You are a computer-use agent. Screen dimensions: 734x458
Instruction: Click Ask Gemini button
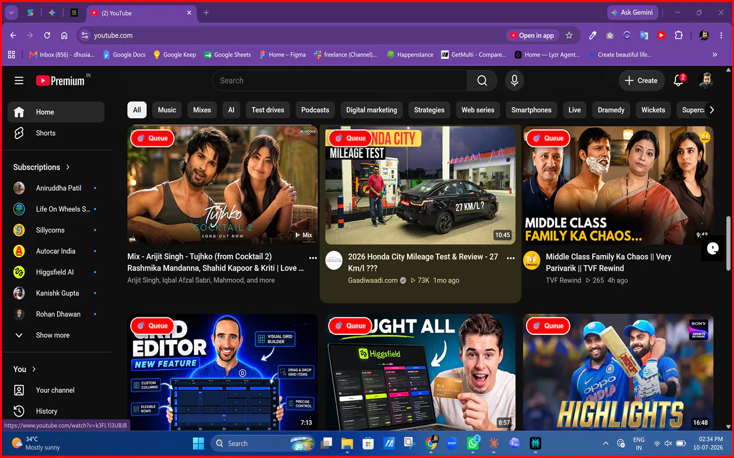coord(633,13)
